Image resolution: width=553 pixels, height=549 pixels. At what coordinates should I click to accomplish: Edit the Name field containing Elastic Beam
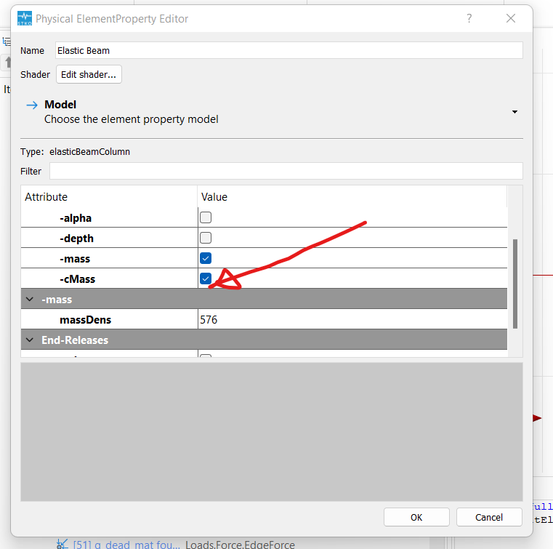pyautogui.click(x=288, y=50)
